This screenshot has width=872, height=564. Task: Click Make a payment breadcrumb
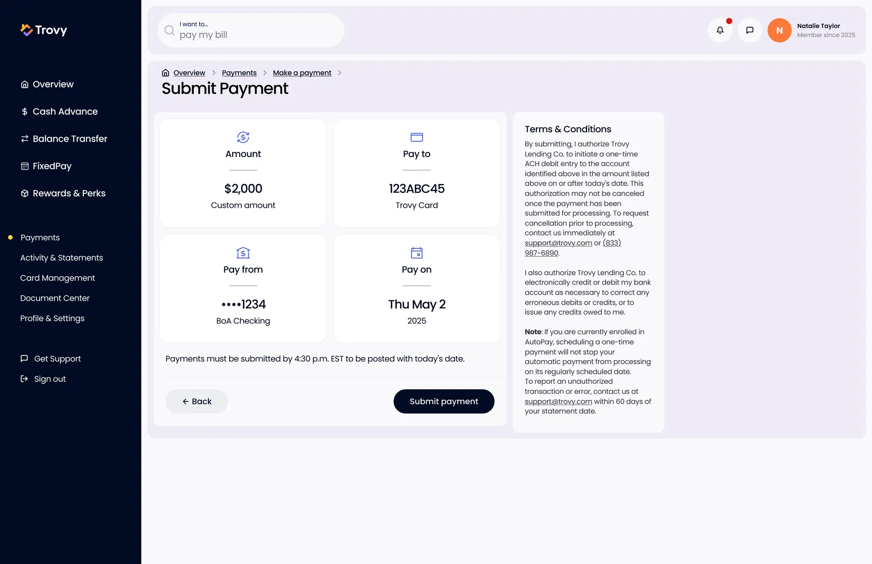coord(302,73)
